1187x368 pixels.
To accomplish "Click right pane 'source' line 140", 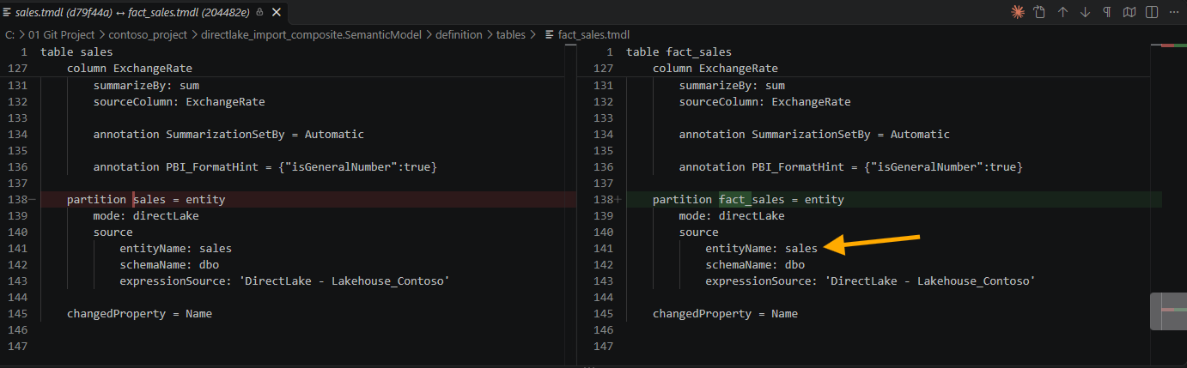I will pos(698,232).
